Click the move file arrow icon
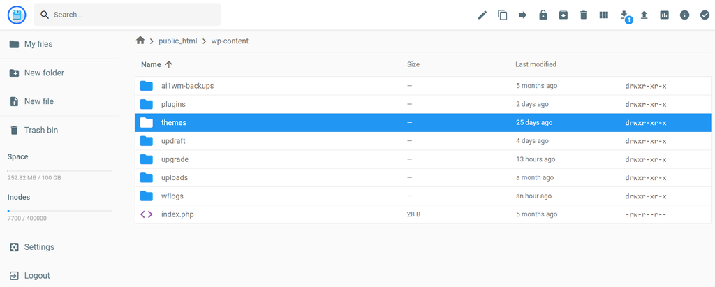This screenshot has width=715, height=287. point(522,15)
